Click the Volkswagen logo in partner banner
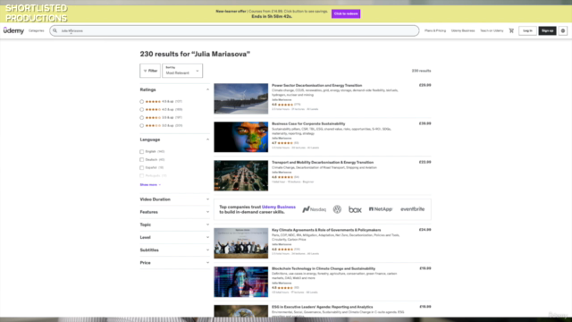Image resolution: width=572 pixels, height=322 pixels. [x=337, y=209]
